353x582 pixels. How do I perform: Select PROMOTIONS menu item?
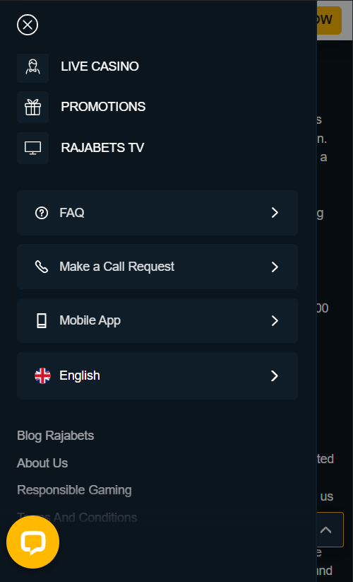pyautogui.click(x=103, y=107)
